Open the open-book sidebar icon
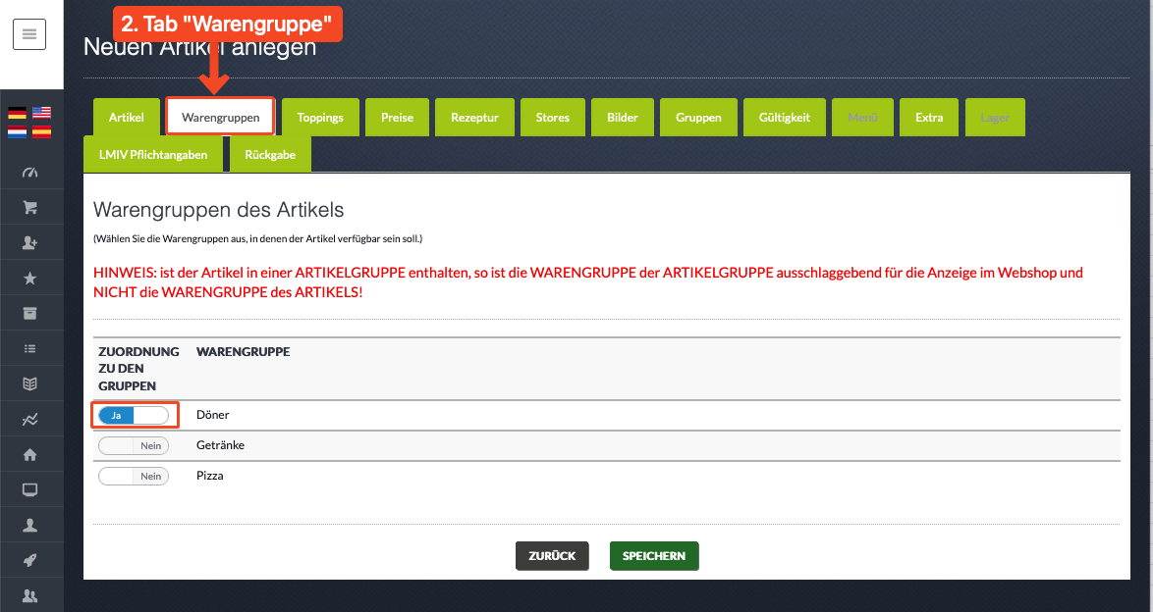1153x612 pixels. click(x=30, y=384)
